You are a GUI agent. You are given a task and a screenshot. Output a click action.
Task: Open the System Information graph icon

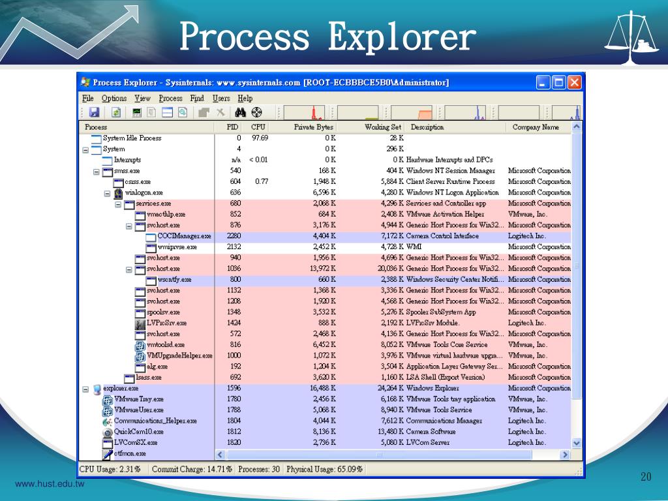(x=137, y=112)
